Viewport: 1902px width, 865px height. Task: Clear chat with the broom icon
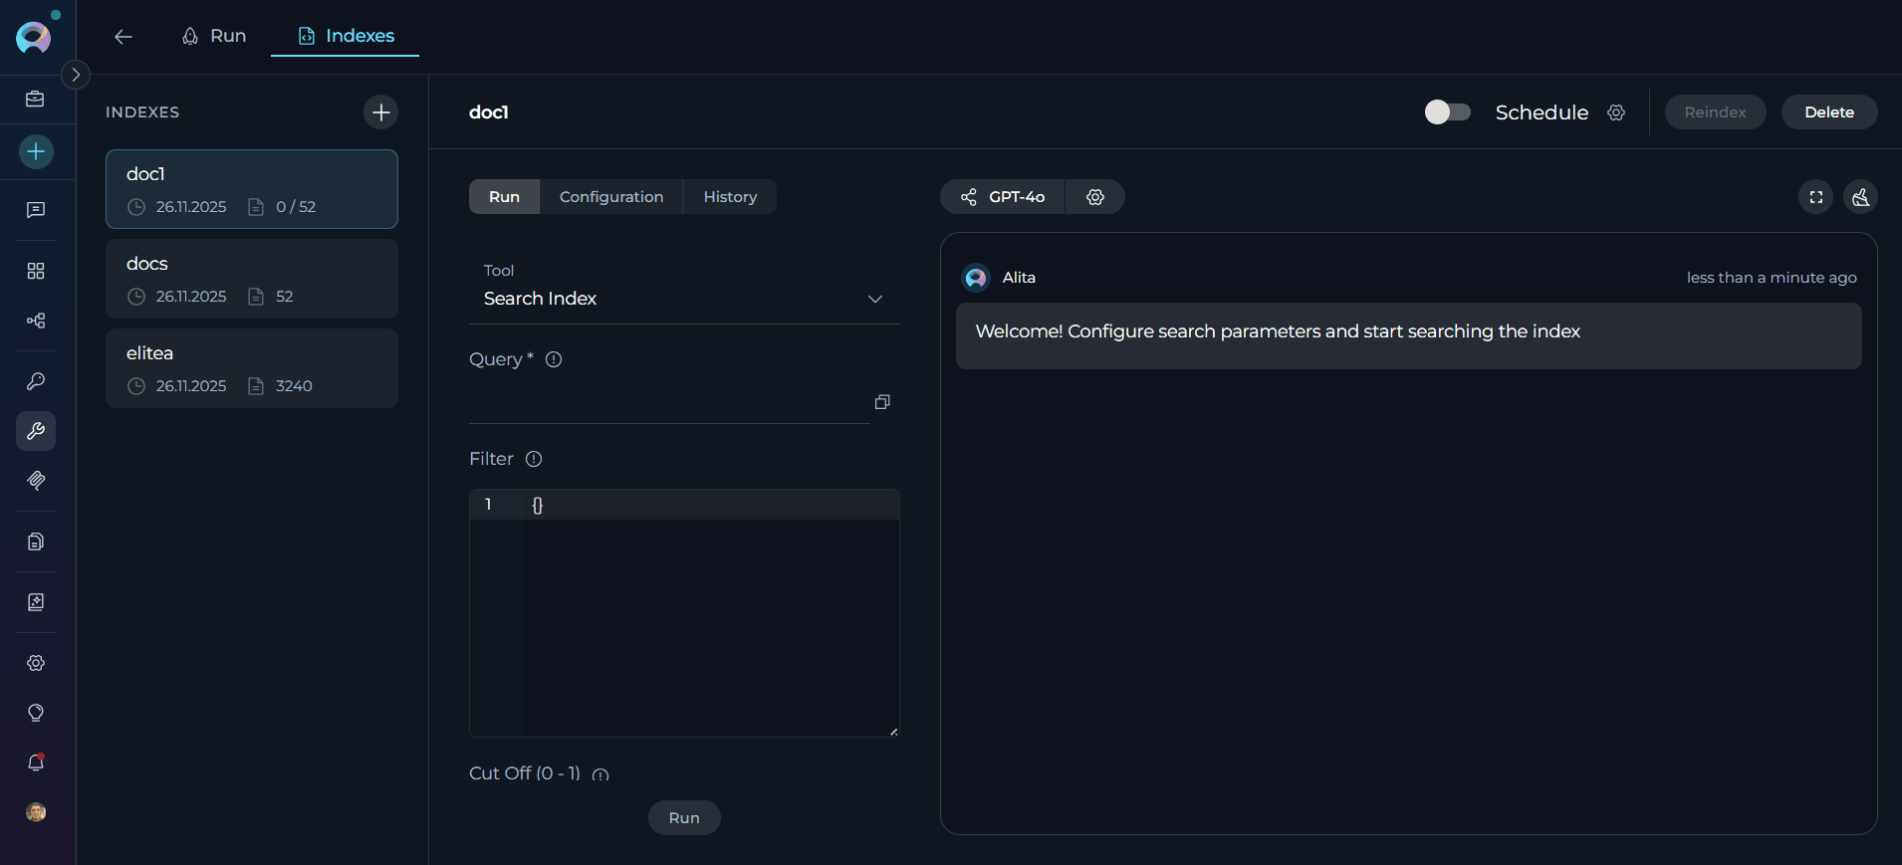(1860, 197)
